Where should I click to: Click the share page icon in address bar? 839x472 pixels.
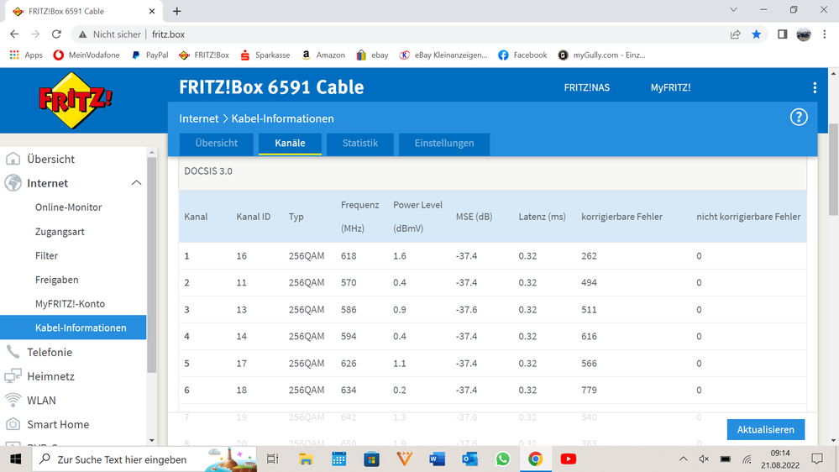point(735,34)
